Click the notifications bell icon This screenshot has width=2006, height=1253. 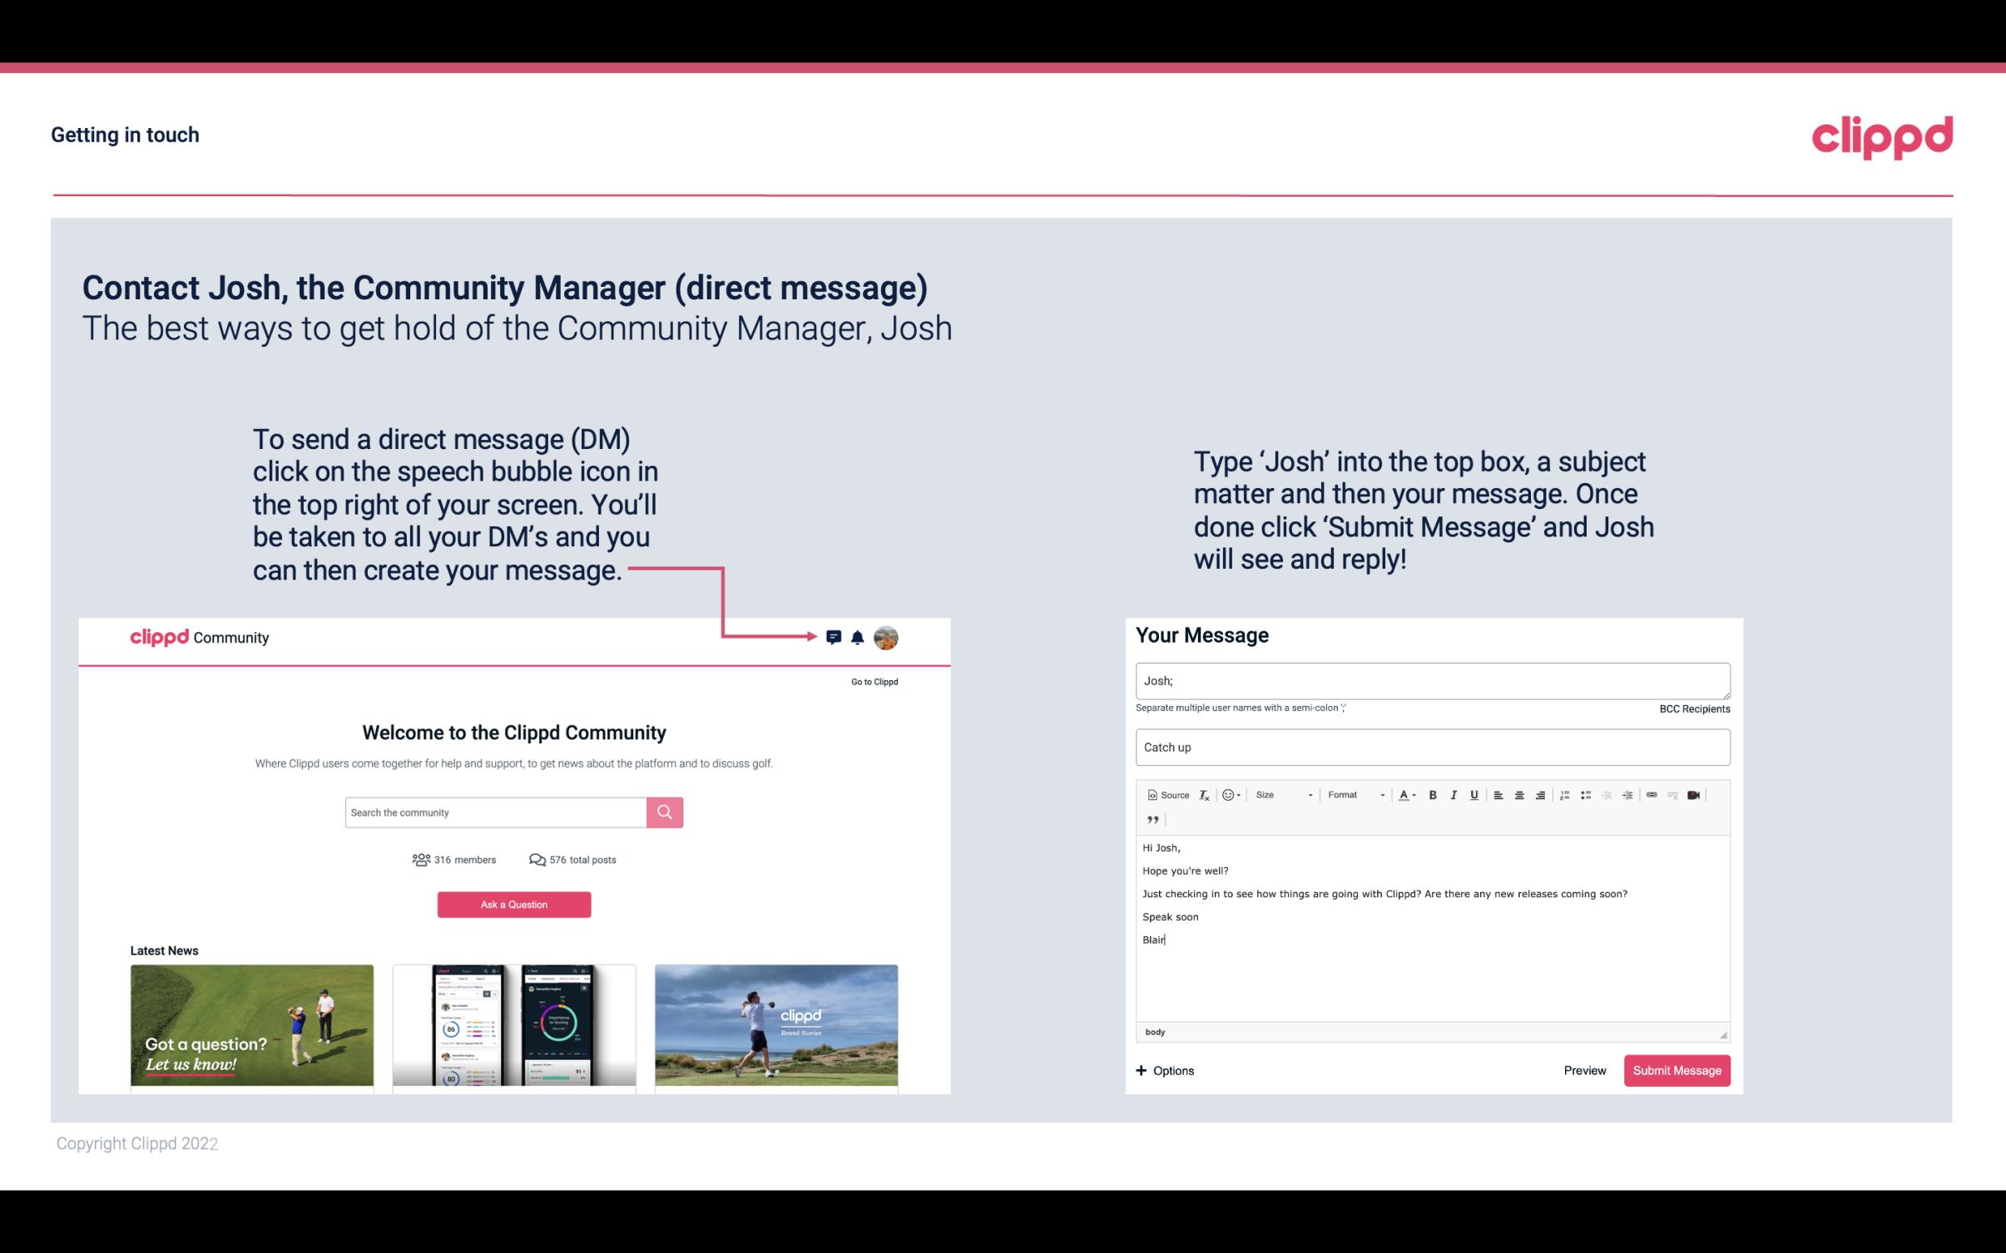858,637
